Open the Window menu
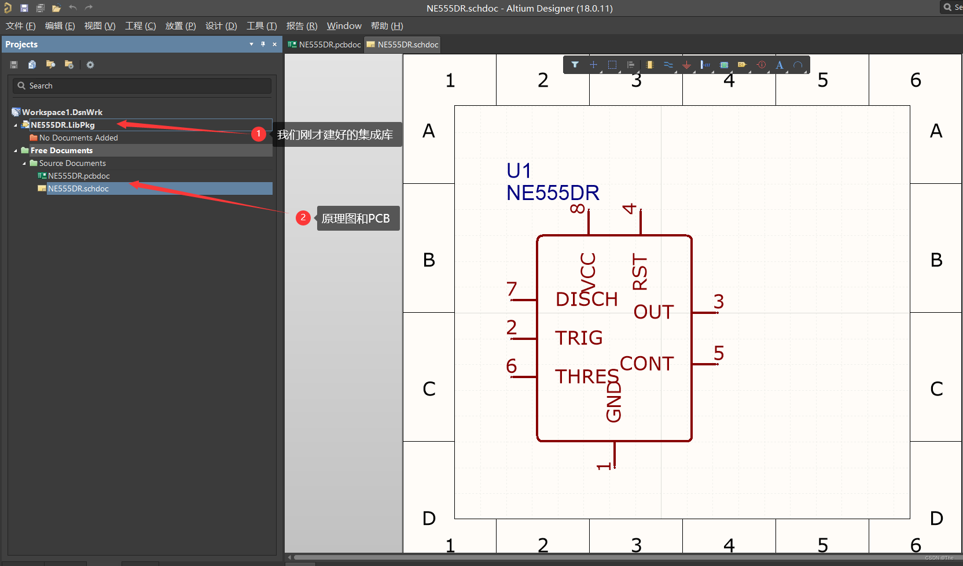The width and height of the screenshot is (963, 566). click(x=344, y=26)
